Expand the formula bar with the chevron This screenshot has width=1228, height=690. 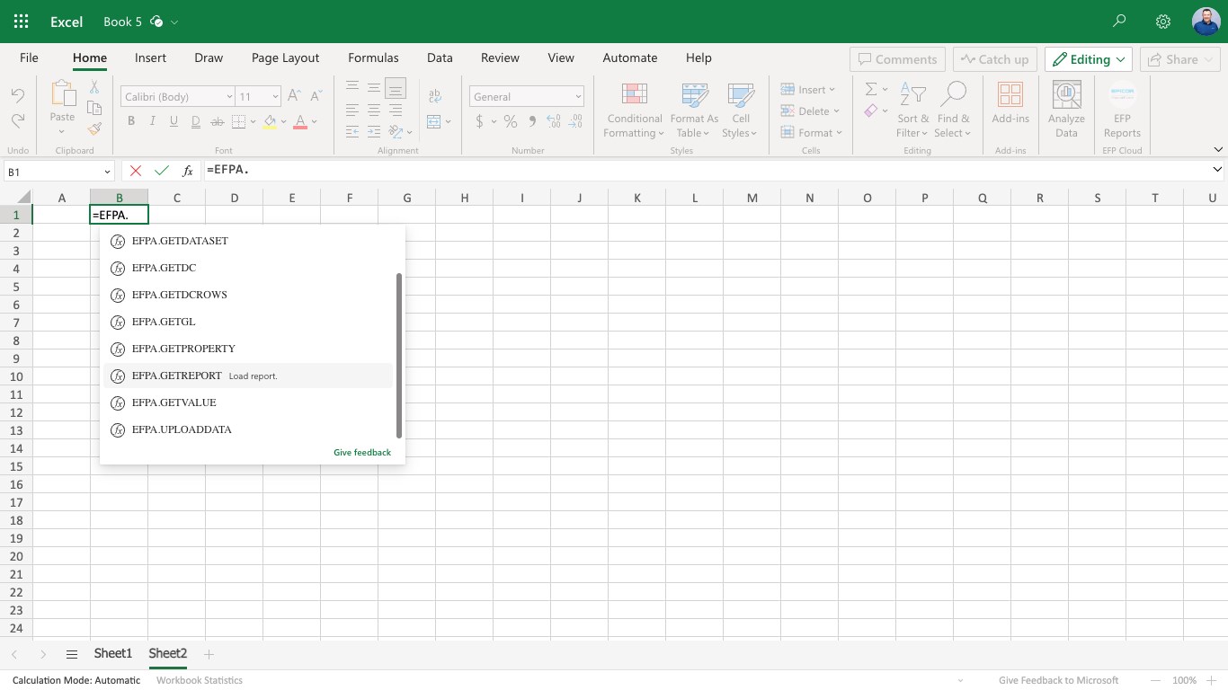click(1217, 170)
